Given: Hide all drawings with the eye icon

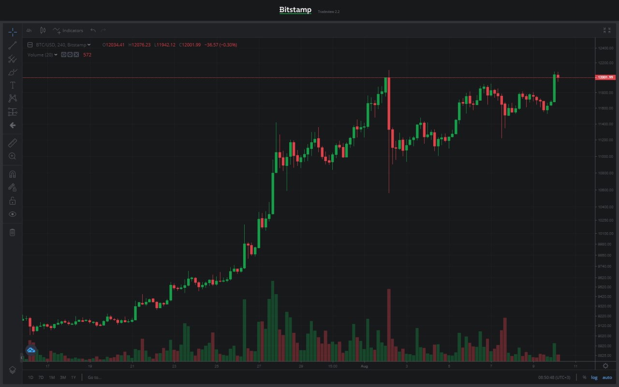Looking at the screenshot, I should point(13,214).
